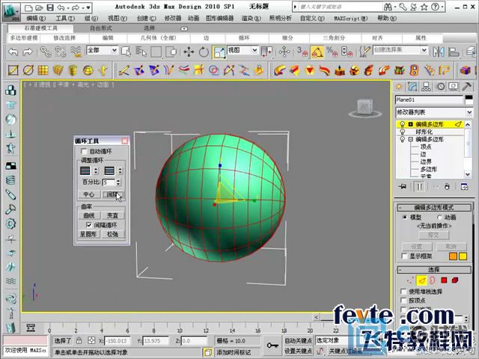
Task: Click the Select by Name list icon
Action: tap(141, 52)
